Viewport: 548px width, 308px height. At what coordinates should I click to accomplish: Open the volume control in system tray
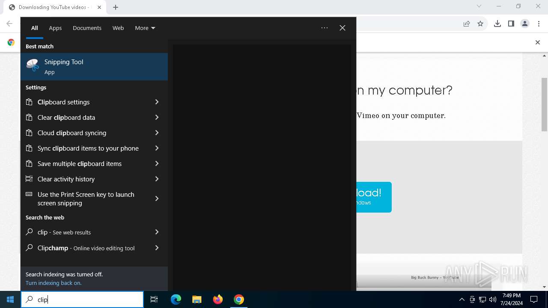[x=493, y=299]
